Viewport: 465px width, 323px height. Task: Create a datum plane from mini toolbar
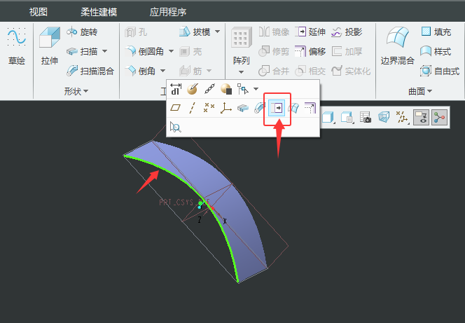click(176, 108)
